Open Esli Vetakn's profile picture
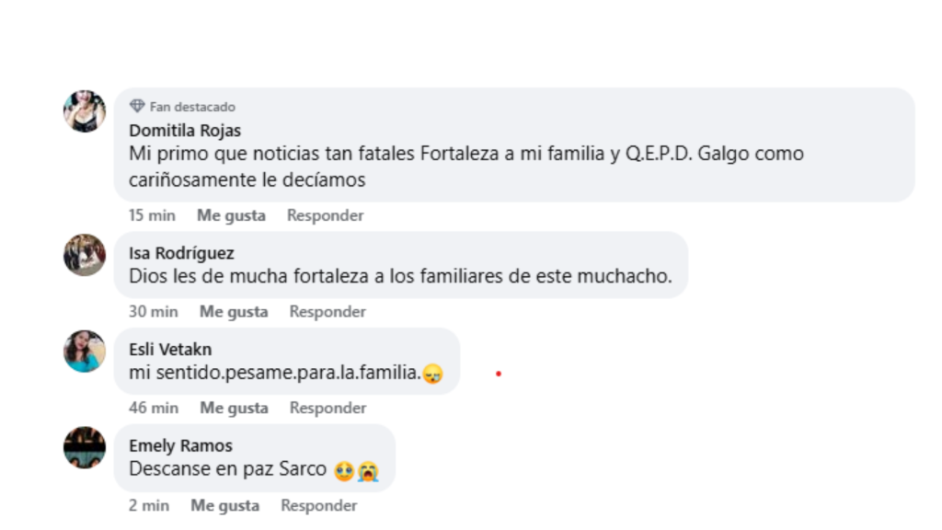Image resolution: width=942 pixels, height=530 pixels. click(84, 352)
